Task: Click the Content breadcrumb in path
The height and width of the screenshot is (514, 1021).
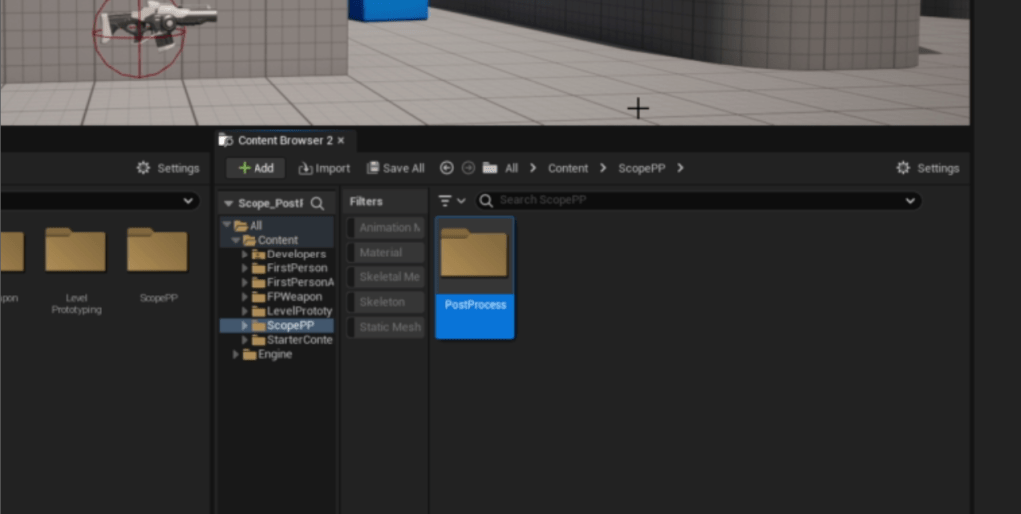Action: pos(567,168)
